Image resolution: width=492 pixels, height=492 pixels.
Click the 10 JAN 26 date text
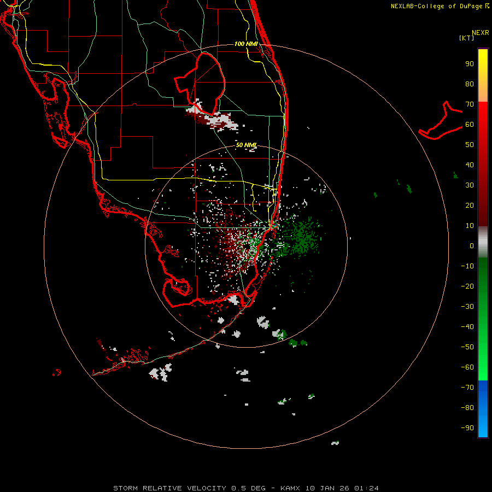coord(327,488)
